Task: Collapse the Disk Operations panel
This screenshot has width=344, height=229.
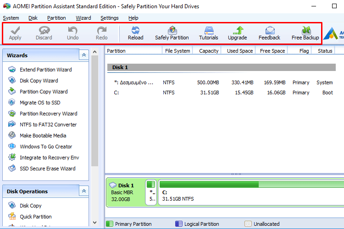Action: tap(84, 191)
